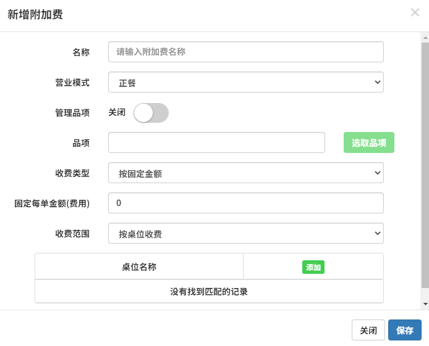The image size is (429, 346).
Task: Click the 没有找到匹配的记录 empty row
Action: (x=209, y=291)
